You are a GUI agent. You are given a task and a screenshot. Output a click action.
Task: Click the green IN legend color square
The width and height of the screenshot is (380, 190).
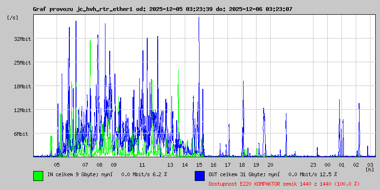pyautogui.click(x=38, y=175)
